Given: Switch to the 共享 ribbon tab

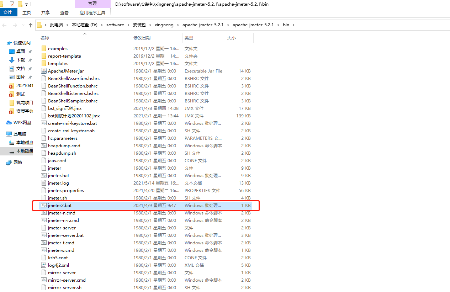Looking at the screenshot, I should (x=46, y=12).
